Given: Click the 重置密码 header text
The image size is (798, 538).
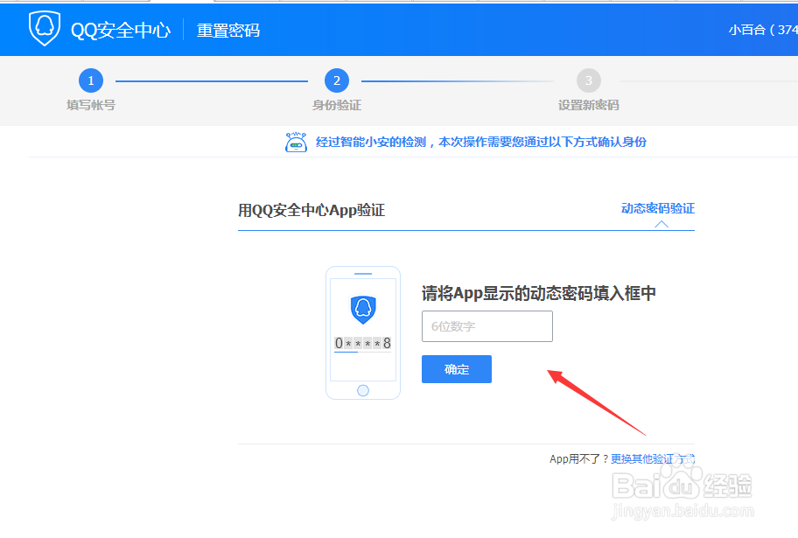Looking at the screenshot, I should coord(228,31).
